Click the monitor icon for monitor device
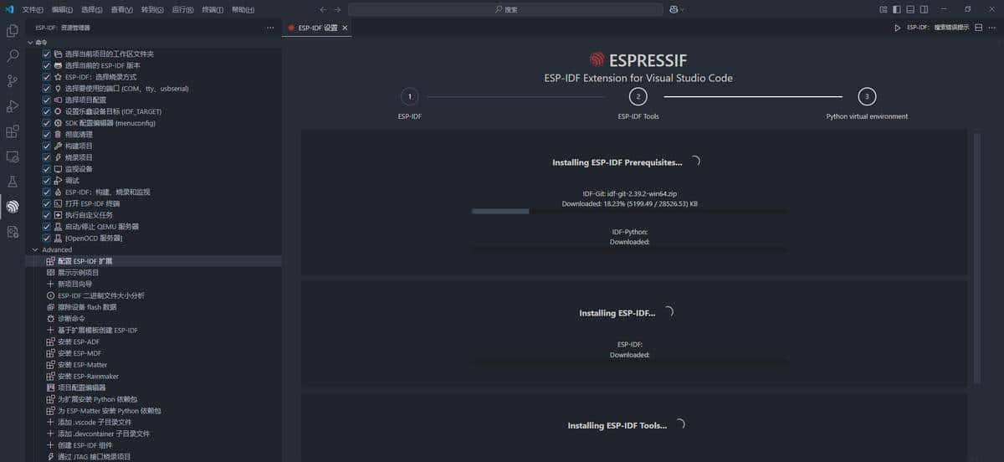The height and width of the screenshot is (462, 1004). [58, 169]
